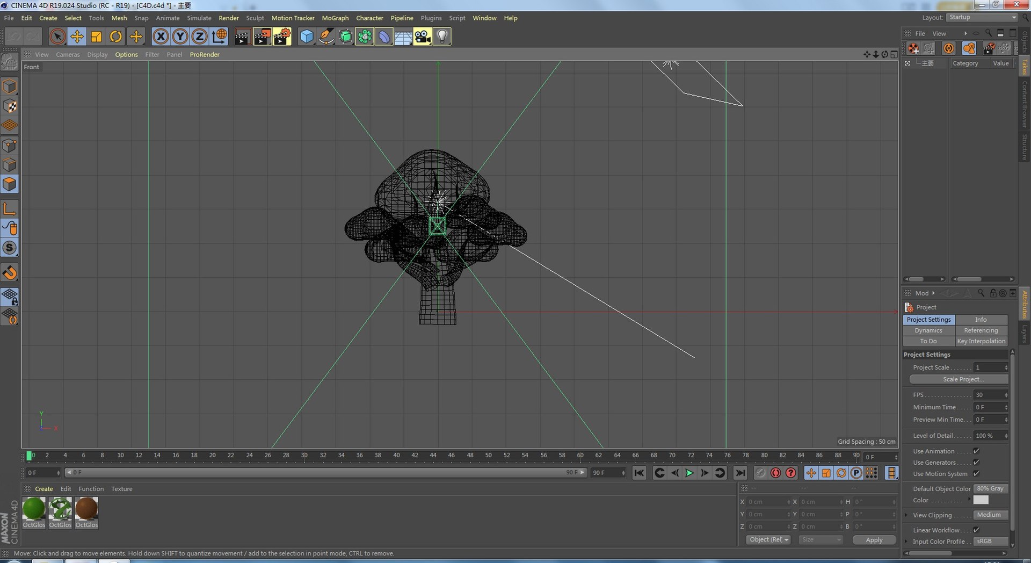Viewport: 1031px width, 563px height.
Task: Toggle the Linear Workflow checkbox
Action: click(976, 530)
